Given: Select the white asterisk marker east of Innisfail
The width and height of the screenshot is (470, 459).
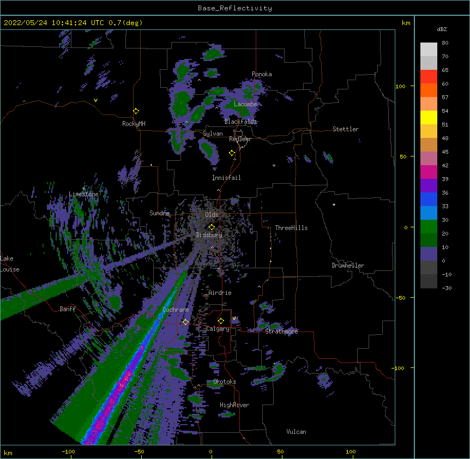Looking at the screenshot, I should tap(274, 165).
